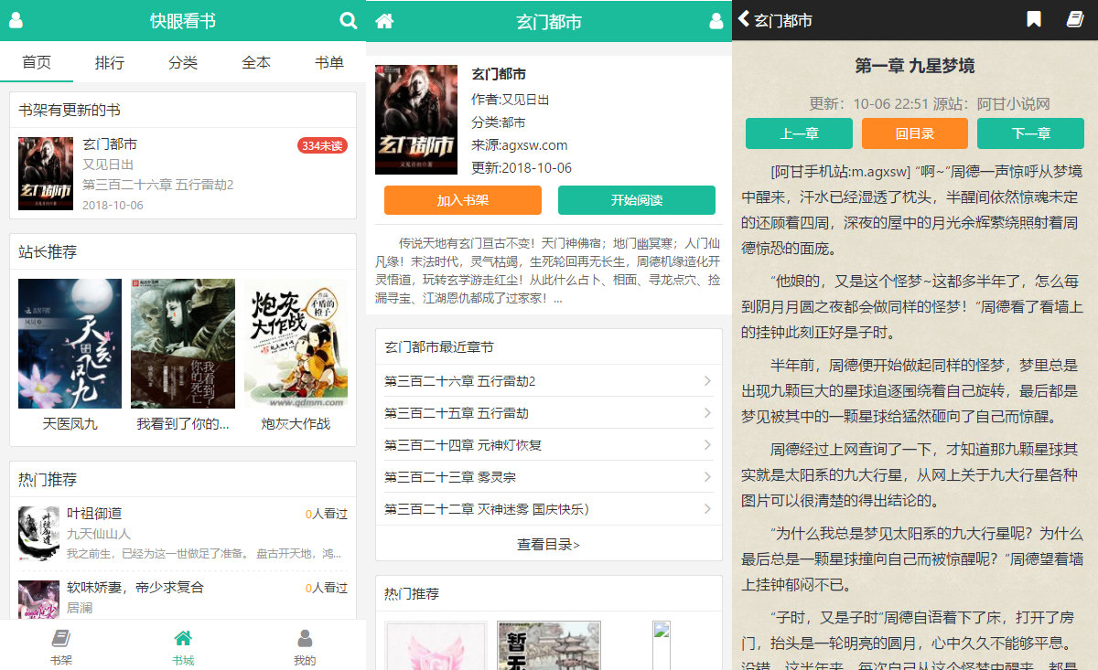Open the user profile icon in 快眼看书 header

click(16, 20)
